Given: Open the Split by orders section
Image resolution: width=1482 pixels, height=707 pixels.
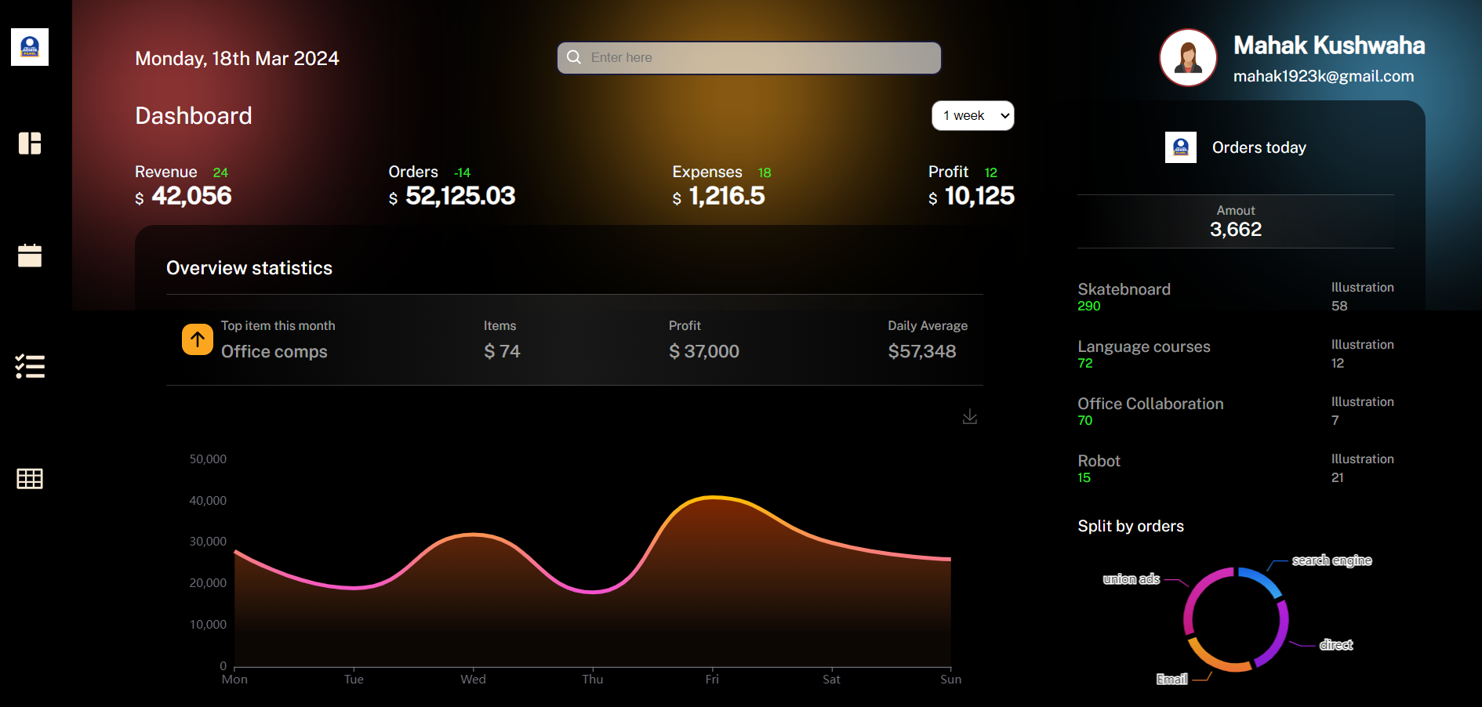Looking at the screenshot, I should (1130, 526).
